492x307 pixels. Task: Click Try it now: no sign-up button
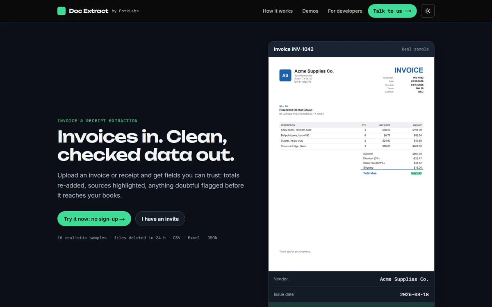point(94,219)
